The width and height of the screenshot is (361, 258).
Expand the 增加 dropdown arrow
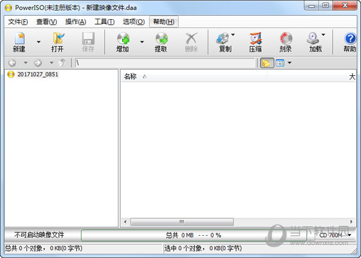pyautogui.click(x=142, y=42)
